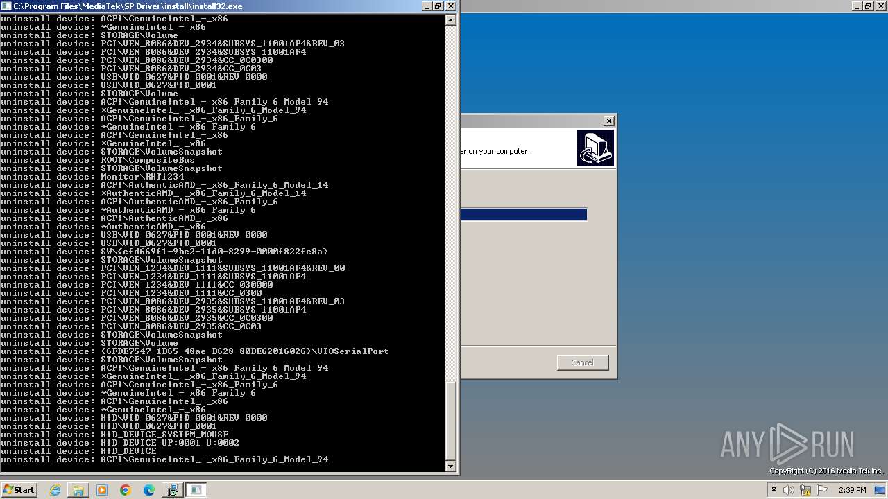Click the console scrollbar down arrow

(451, 465)
